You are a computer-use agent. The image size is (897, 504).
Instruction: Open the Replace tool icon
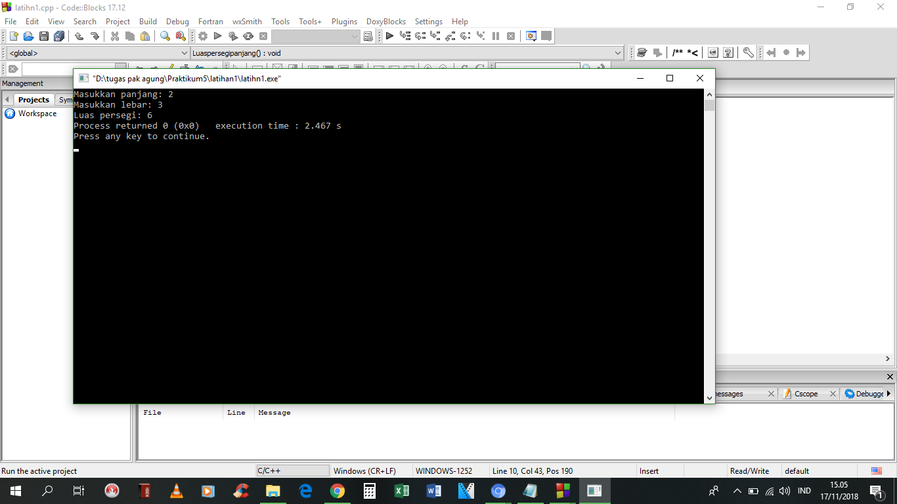pos(181,36)
